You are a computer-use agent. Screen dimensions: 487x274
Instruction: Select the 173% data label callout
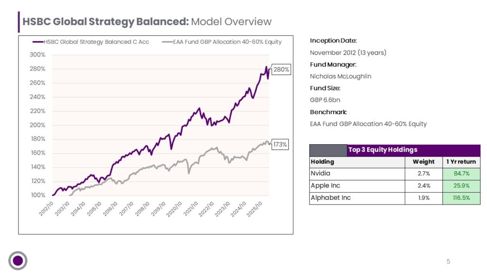click(280, 145)
